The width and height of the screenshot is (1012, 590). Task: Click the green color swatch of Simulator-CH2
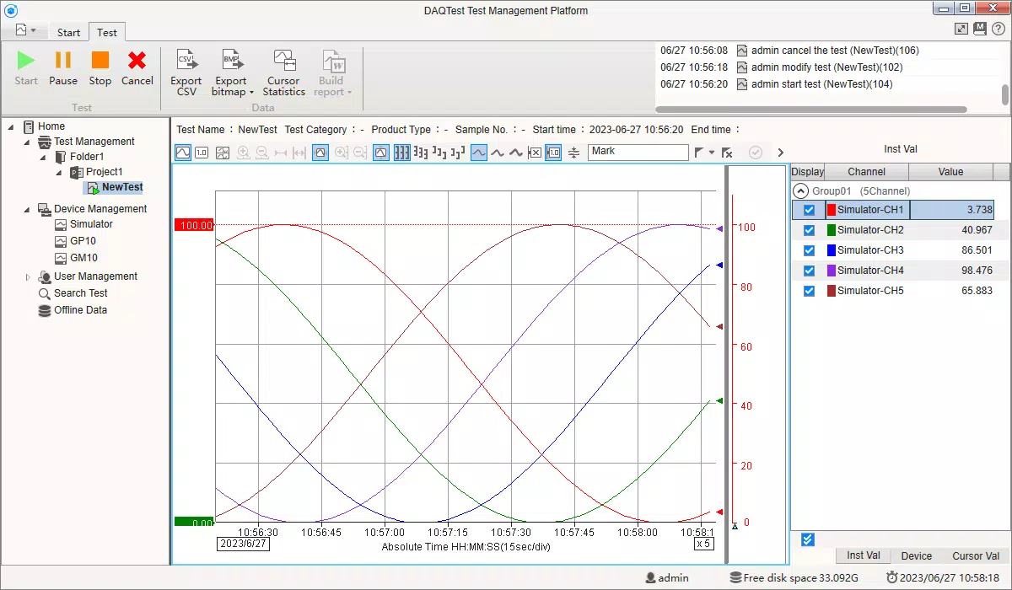831,230
